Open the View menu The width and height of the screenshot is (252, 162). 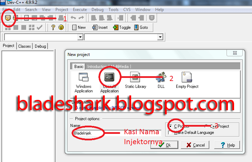click(x=46, y=10)
